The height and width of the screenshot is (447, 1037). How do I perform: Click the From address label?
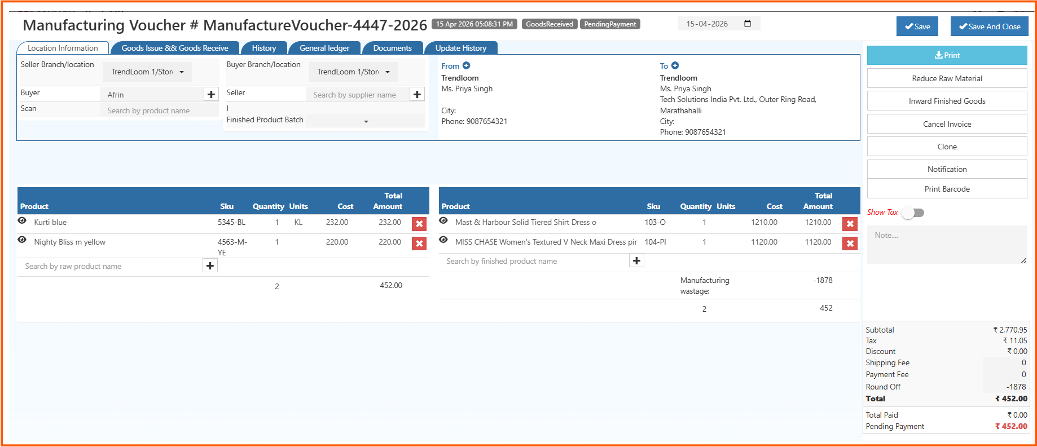click(x=450, y=66)
